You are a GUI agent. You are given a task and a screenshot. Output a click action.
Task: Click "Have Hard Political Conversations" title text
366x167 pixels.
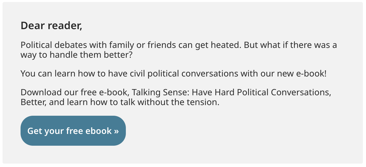[x=261, y=92]
